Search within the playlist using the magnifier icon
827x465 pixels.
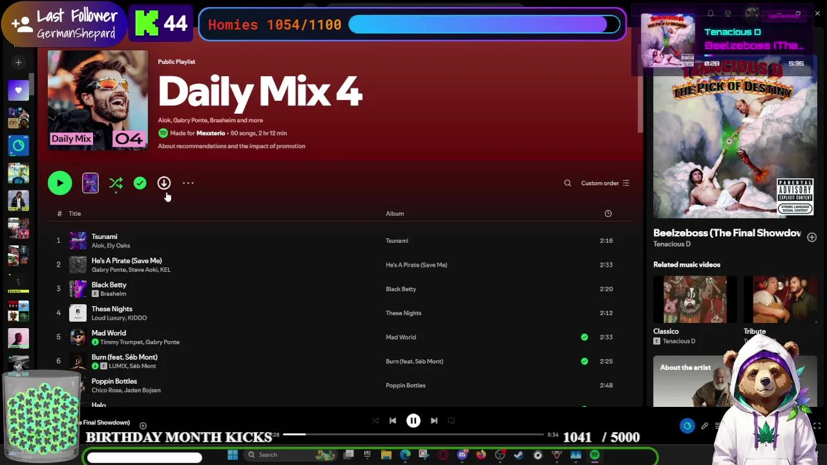click(567, 183)
